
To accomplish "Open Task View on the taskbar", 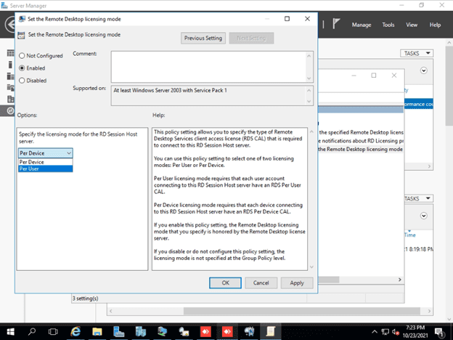I will [x=53, y=331].
